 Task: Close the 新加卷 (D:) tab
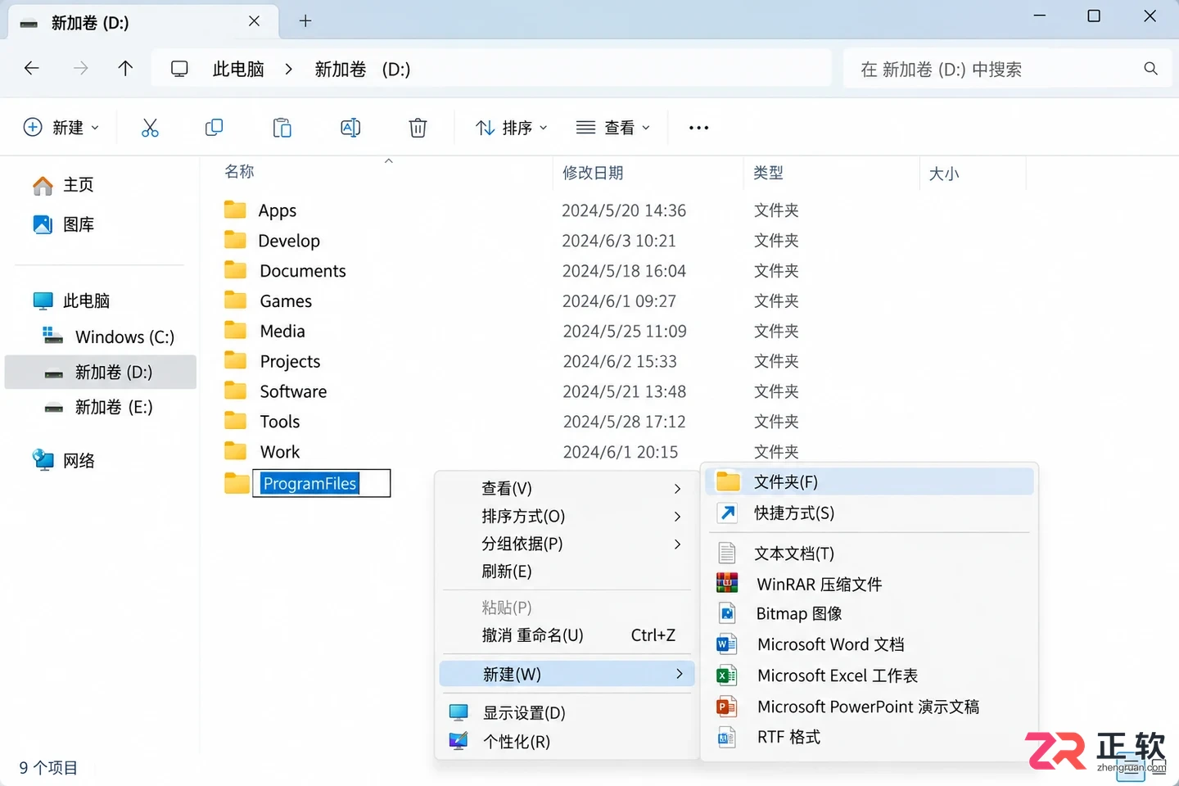254,21
